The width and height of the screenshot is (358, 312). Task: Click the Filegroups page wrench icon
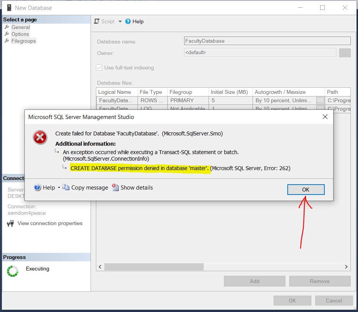coord(7,41)
